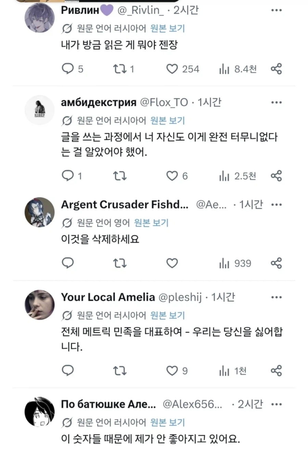This screenshot has height=452, width=308.
Task: Open more options on По батюшке's tweet
Action: pos(276,404)
